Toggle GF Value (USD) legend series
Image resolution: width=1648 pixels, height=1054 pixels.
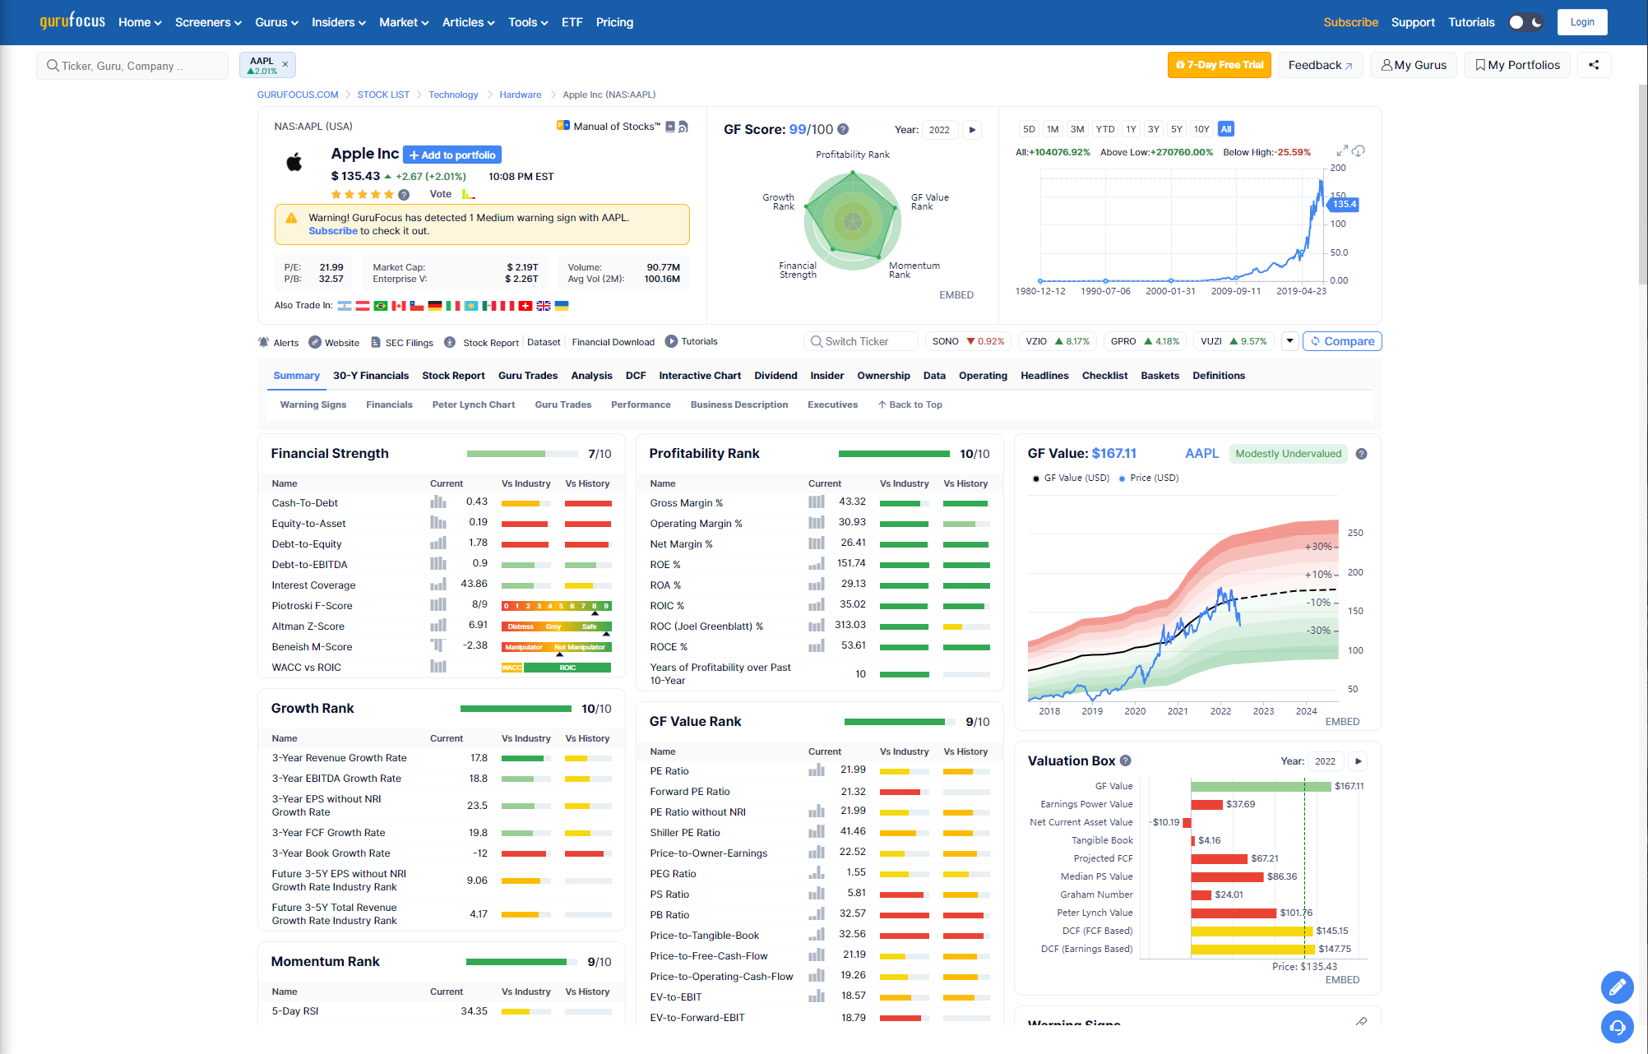pos(1071,478)
